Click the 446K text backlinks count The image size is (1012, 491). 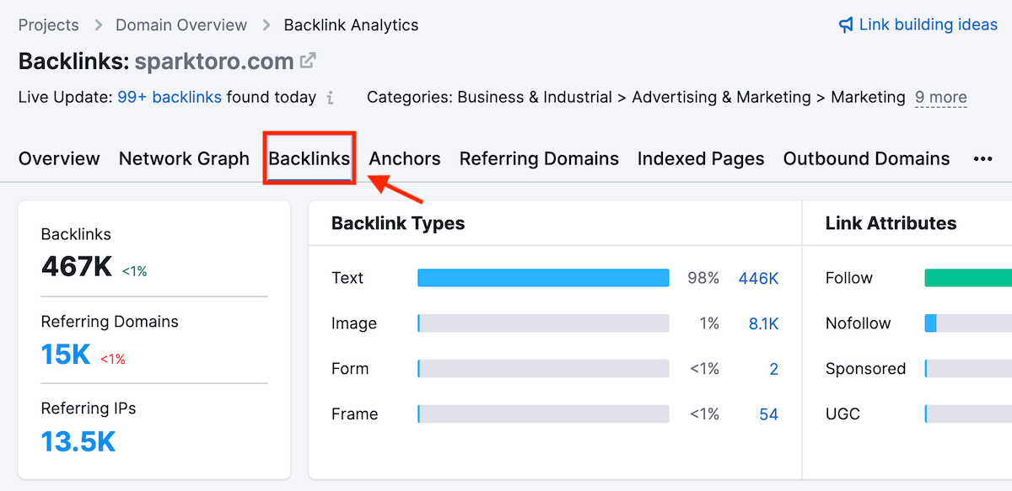(758, 278)
